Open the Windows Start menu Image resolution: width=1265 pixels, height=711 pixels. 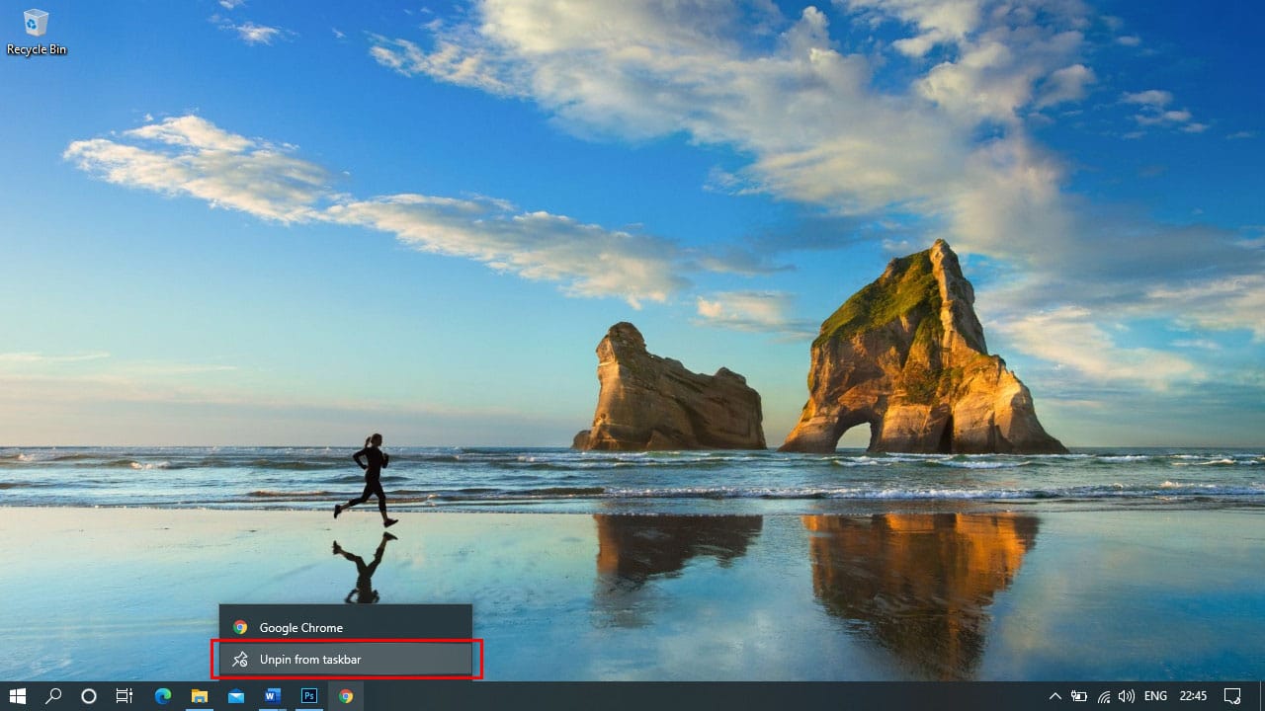18,696
